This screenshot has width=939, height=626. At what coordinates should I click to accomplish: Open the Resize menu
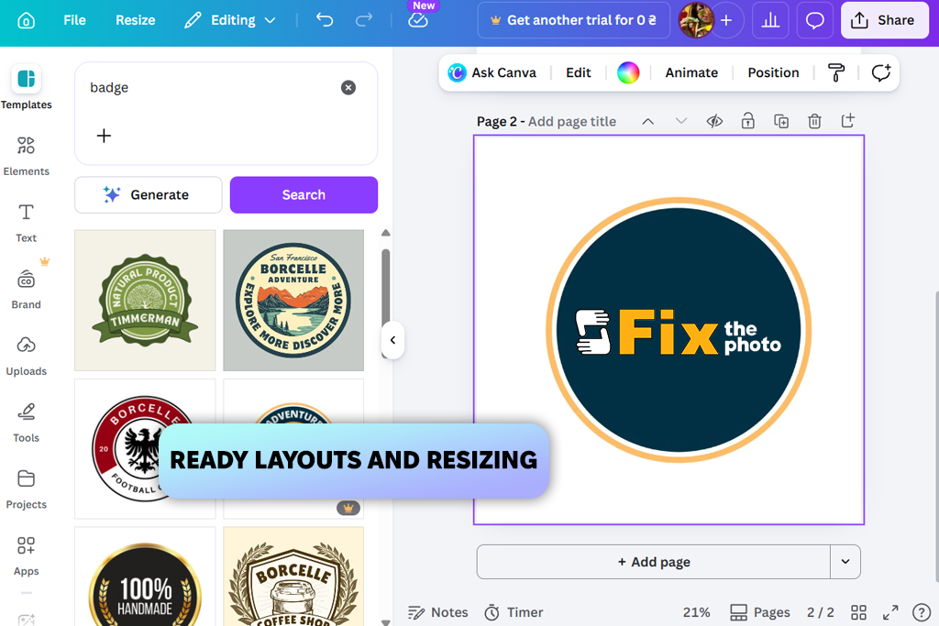(x=136, y=20)
